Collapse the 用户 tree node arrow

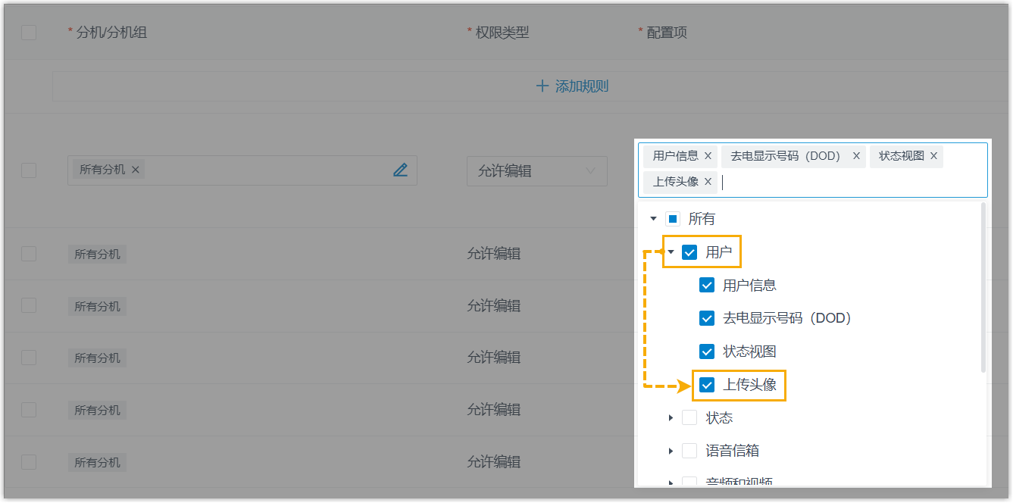coord(671,252)
